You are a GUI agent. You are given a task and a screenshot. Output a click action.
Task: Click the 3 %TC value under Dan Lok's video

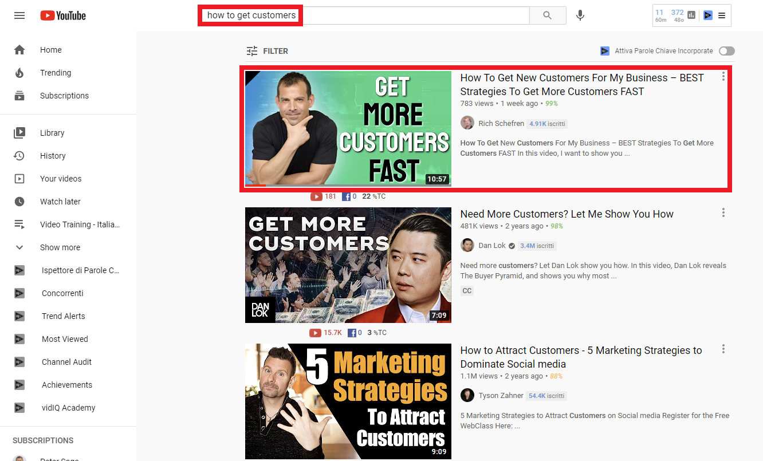(x=377, y=333)
